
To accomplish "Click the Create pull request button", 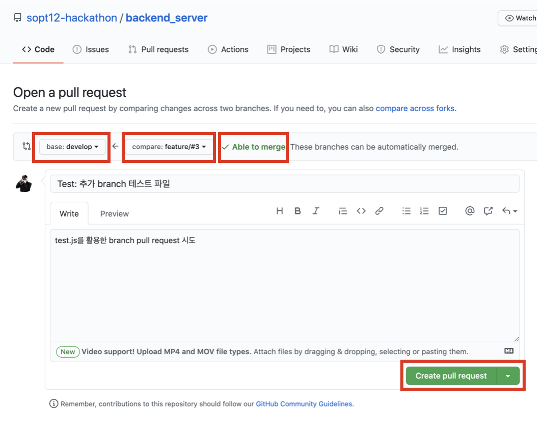I will [451, 376].
